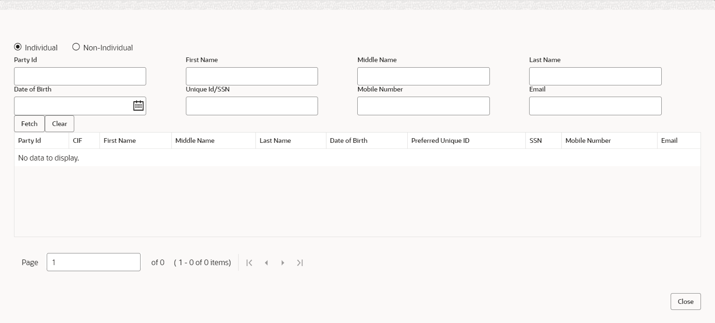Image resolution: width=715 pixels, height=323 pixels.
Task: Click the Fetch button
Action: pos(29,124)
